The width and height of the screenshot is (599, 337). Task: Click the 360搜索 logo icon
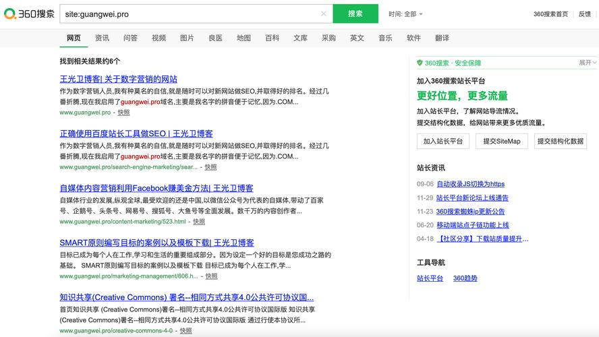pos(11,14)
